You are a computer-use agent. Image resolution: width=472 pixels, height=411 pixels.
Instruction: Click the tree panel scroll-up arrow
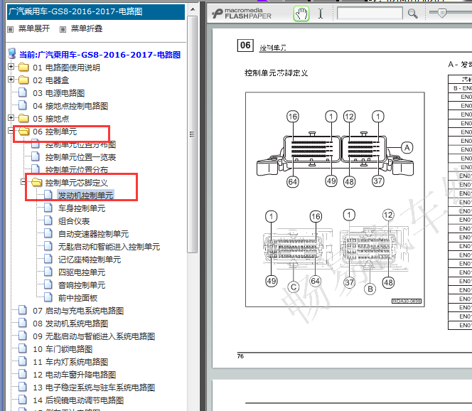coord(193,10)
